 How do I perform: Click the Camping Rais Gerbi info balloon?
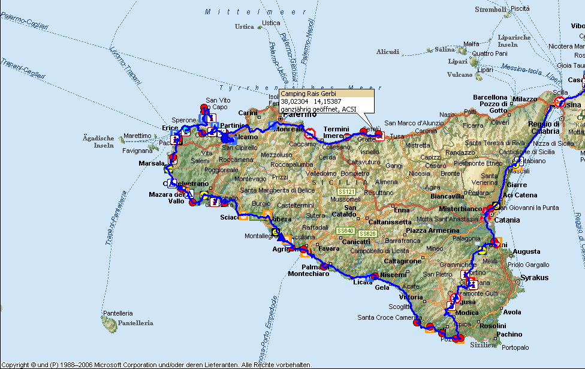[x=326, y=101]
